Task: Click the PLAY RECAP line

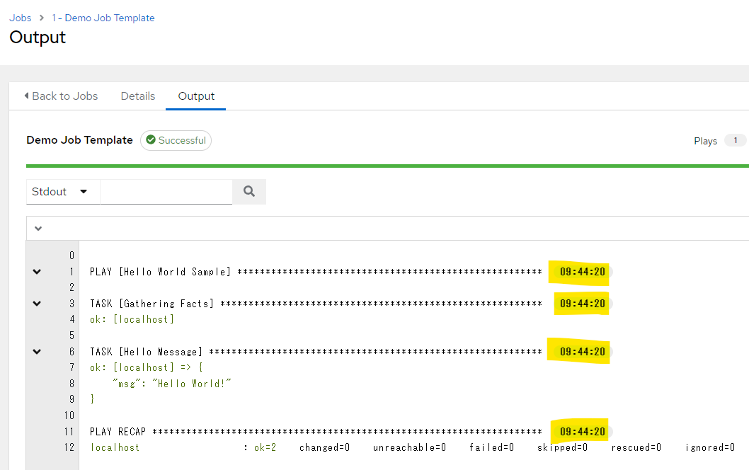Action: (315, 432)
